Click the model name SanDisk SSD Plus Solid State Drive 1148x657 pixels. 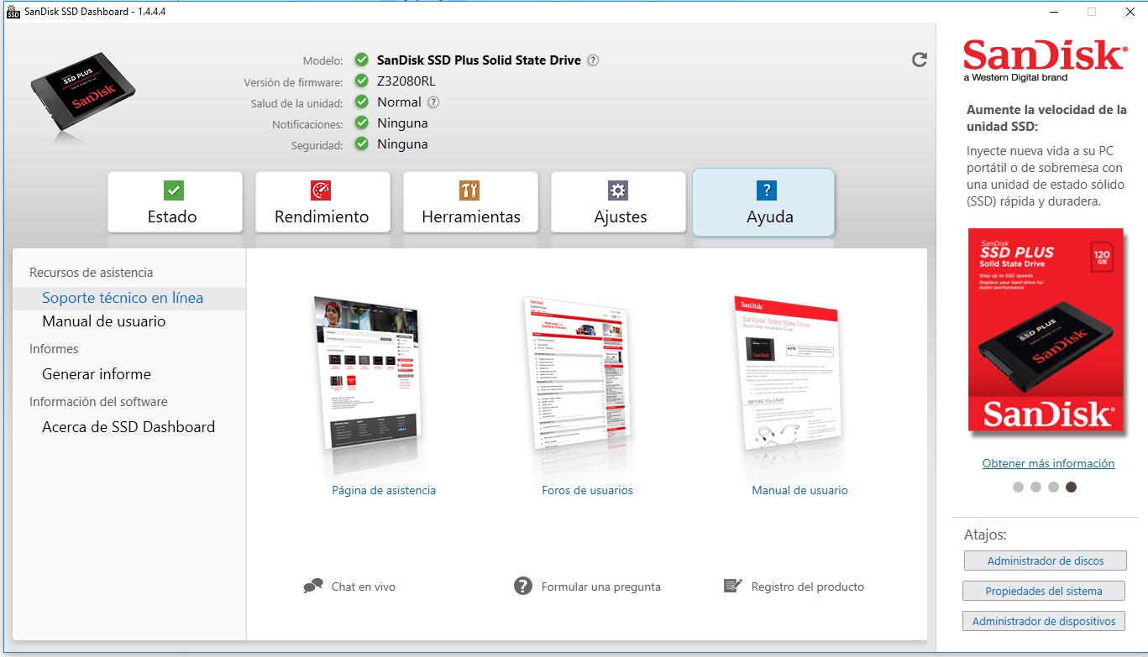pyautogui.click(x=479, y=60)
